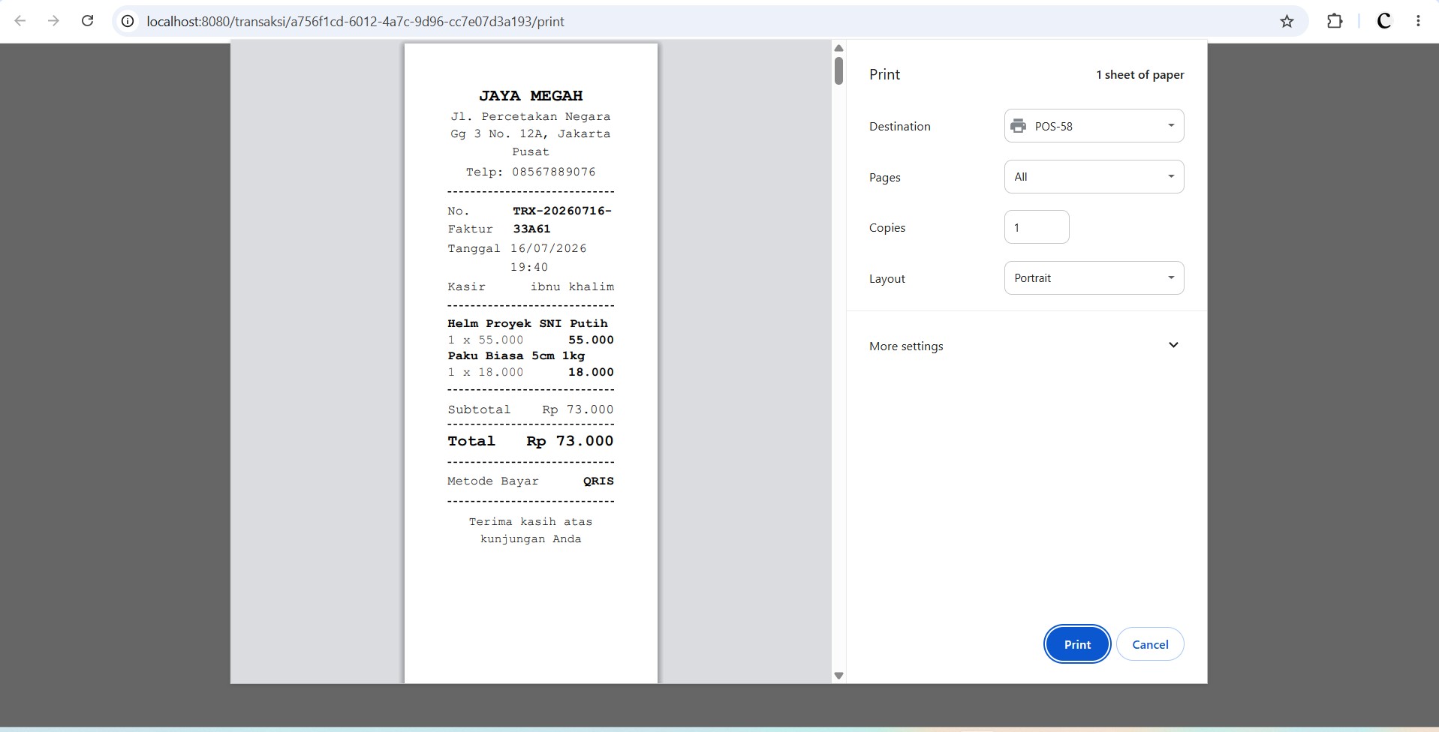Expand More settings section

1024,346
